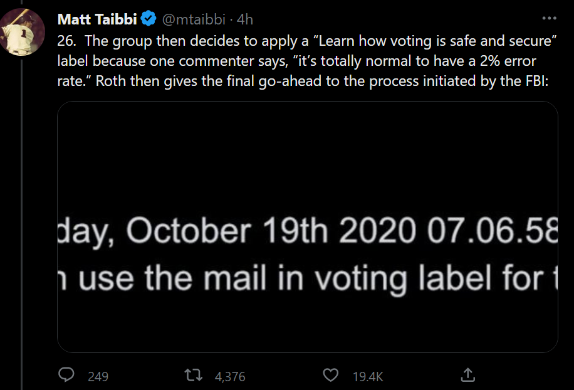Click the reply speech bubble icon
Screen dimensions: 574x390
pos(67,376)
